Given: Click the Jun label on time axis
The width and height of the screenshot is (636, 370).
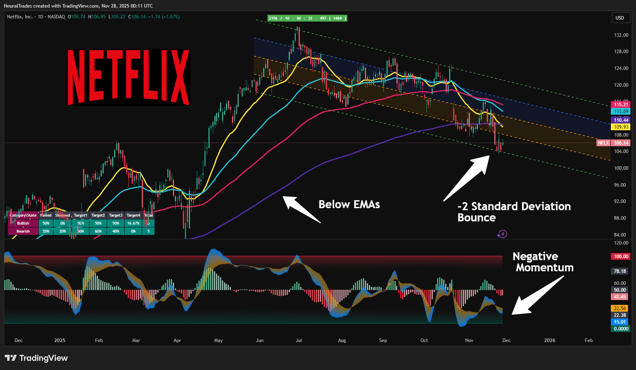Looking at the screenshot, I should [x=260, y=340].
